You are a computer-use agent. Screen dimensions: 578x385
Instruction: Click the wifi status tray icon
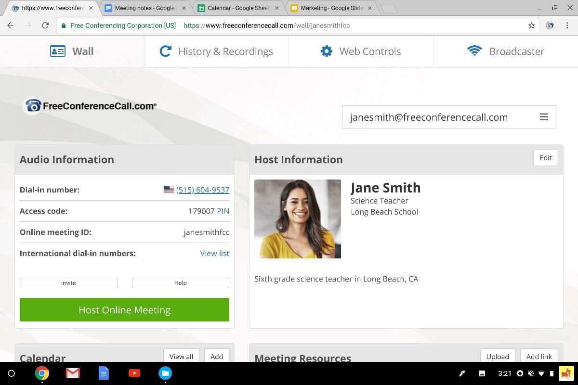pyautogui.click(x=541, y=373)
